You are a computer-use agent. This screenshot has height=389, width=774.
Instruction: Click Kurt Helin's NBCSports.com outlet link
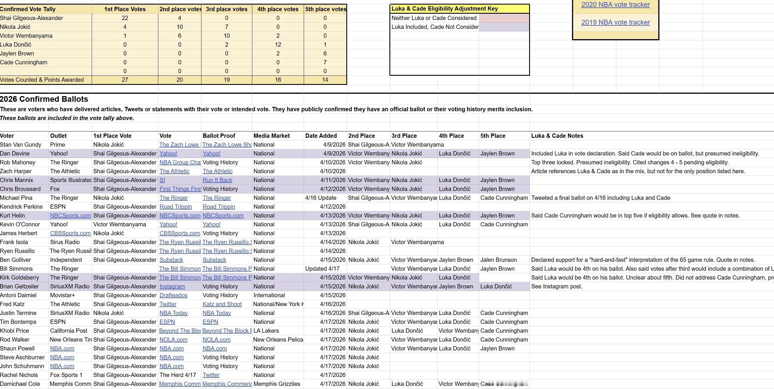70,216
